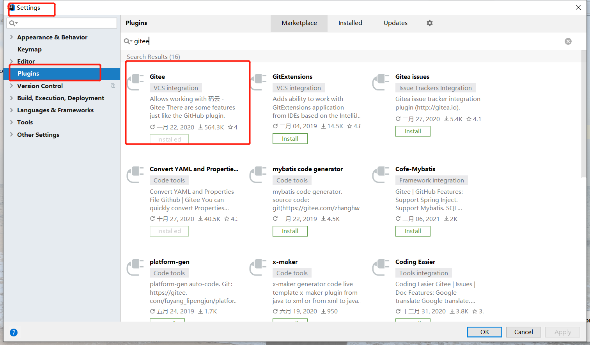Click the GitExtensions plugin icon
The width and height of the screenshot is (590, 345).
(258, 82)
